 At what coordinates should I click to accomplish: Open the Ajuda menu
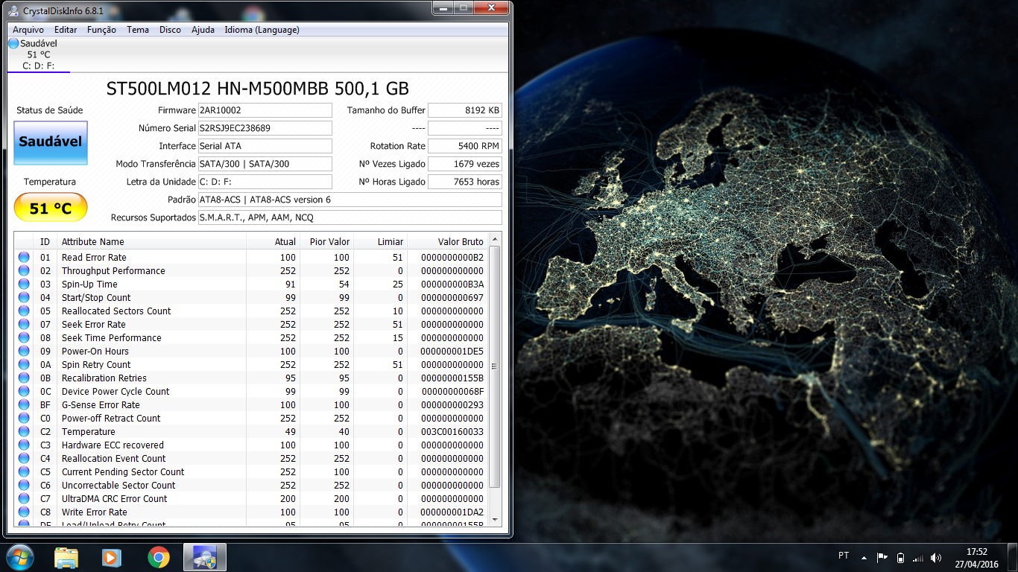click(x=203, y=30)
